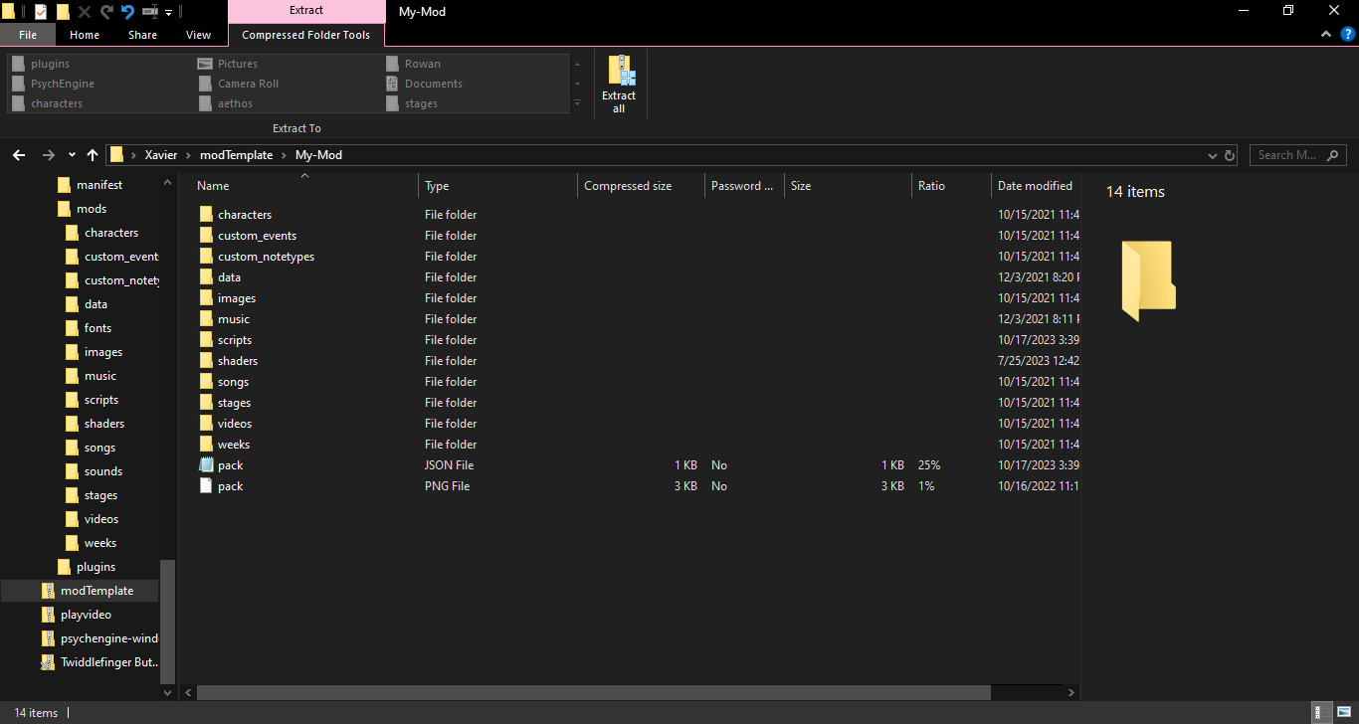Click the Name column header to sort
This screenshot has width=1359, height=724.
tap(212, 186)
